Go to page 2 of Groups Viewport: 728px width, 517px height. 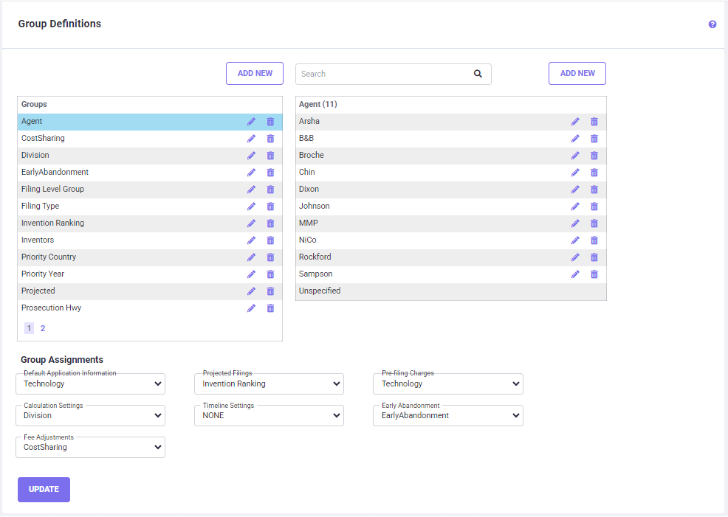(43, 328)
